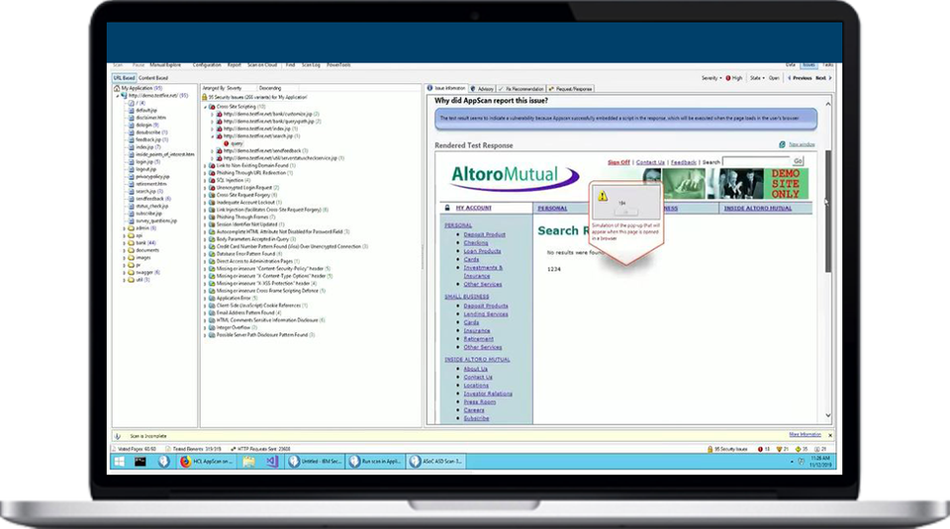This screenshot has height=529, width=950.
Task: Click the My Application home icon
Action: tap(118, 88)
